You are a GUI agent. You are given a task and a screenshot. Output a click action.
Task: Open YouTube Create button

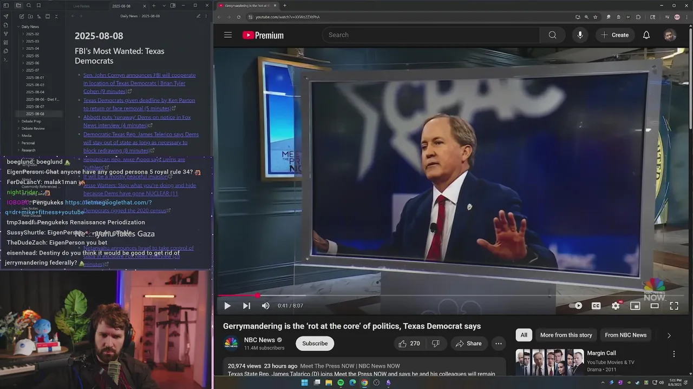(614, 35)
